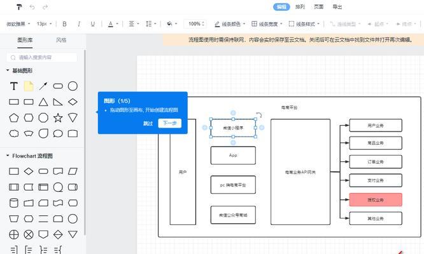Select the flowchart manual input shape

29,203
